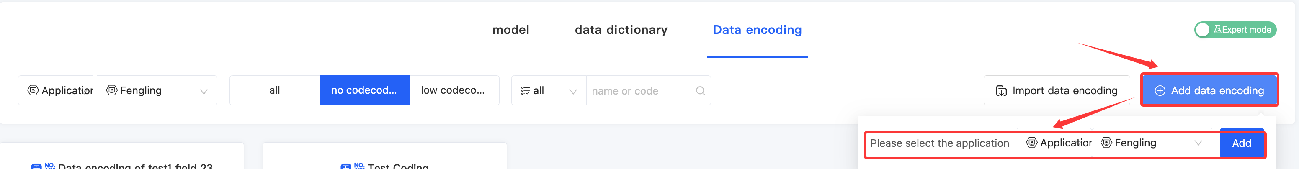Click the NO. icon on the test1 field card

click(x=37, y=166)
